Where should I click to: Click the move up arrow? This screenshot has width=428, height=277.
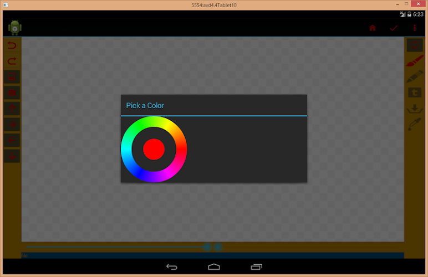tap(12, 109)
